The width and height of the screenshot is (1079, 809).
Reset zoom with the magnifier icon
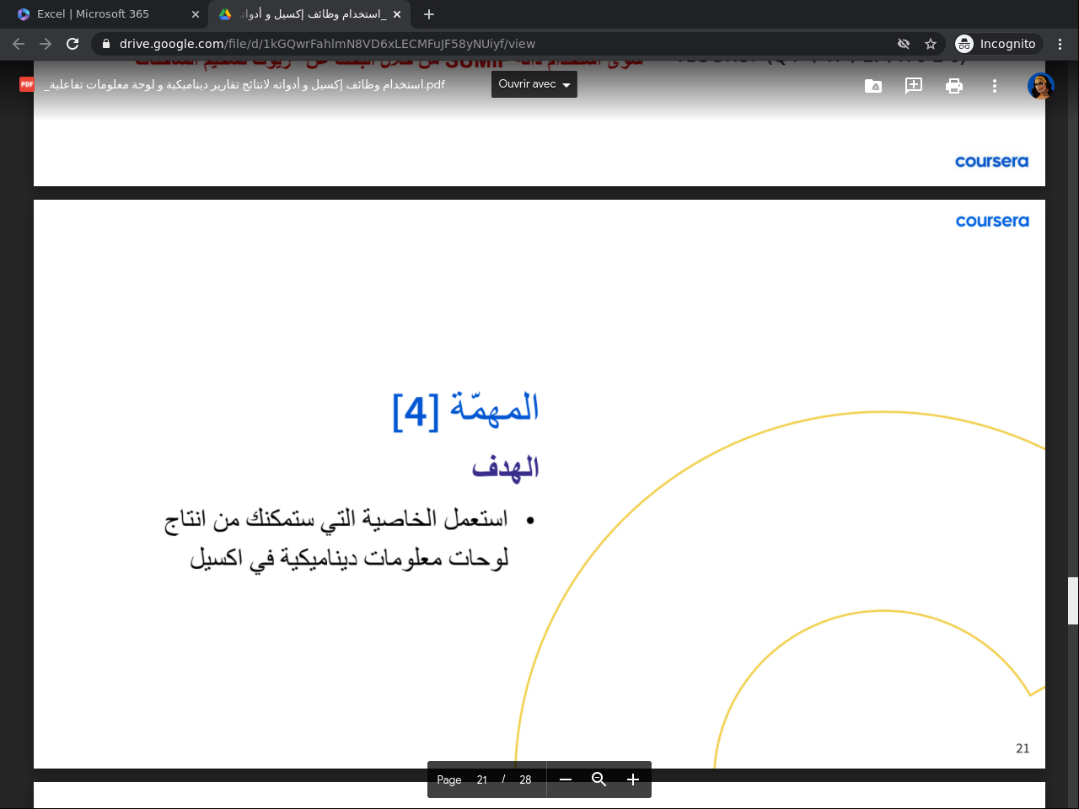599,780
